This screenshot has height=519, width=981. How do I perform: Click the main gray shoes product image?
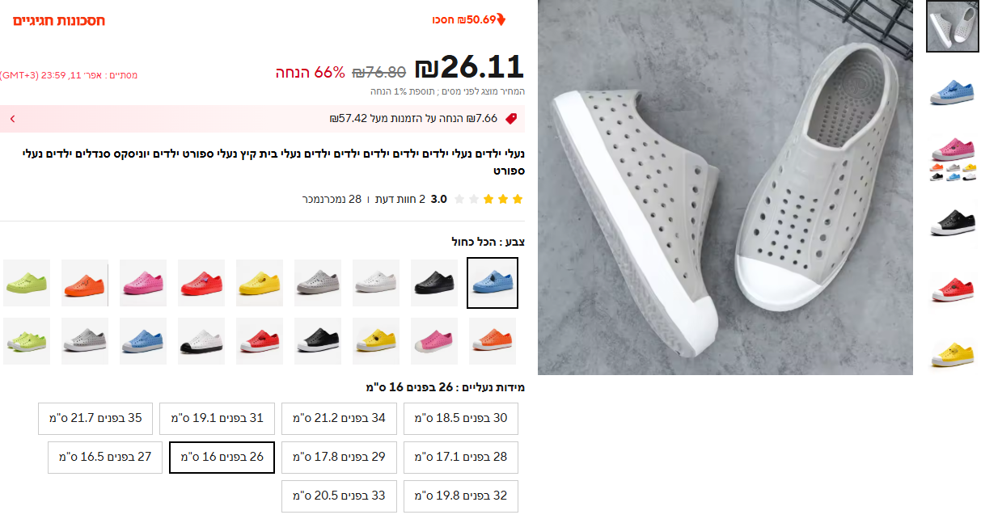coord(725,188)
